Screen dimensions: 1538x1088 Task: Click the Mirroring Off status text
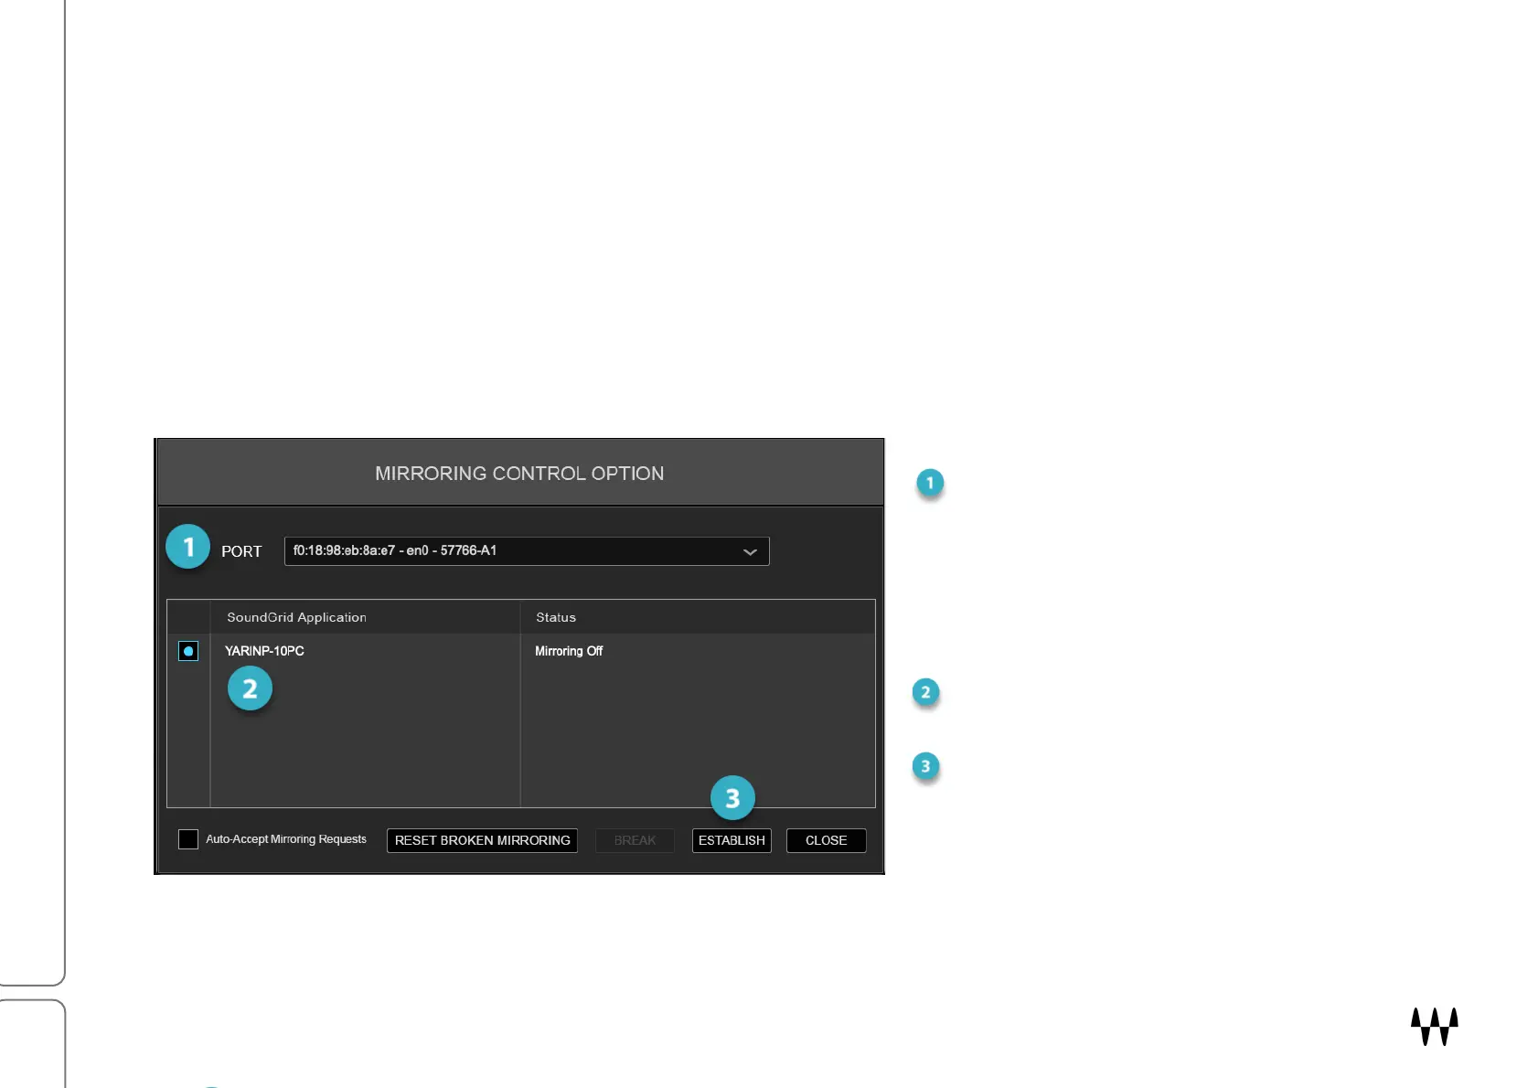point(569,651)
